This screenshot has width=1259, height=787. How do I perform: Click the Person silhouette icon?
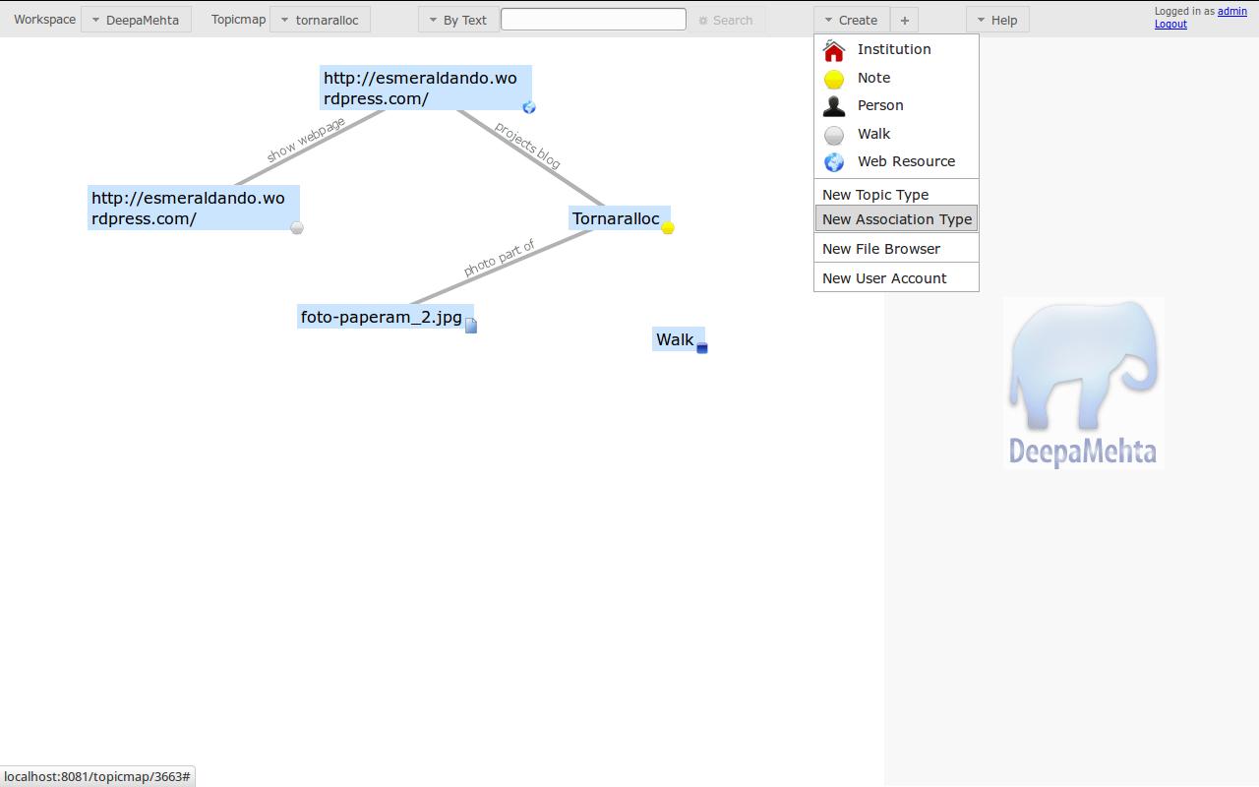[x=834, y=106]
